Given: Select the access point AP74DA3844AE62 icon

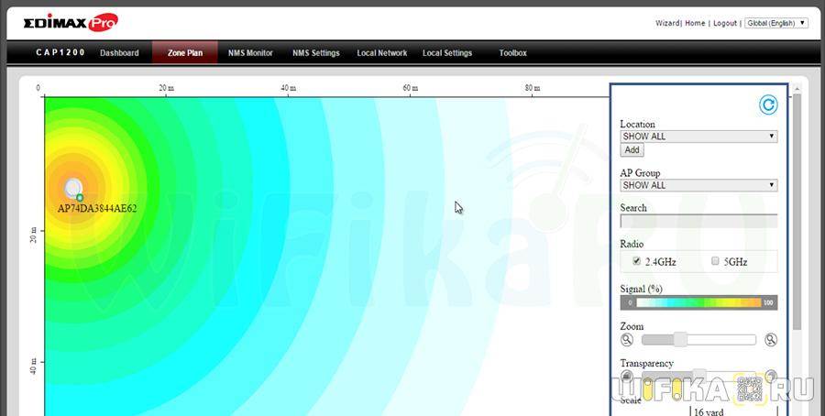Looking at the screenshot, I should click(73, 189).
